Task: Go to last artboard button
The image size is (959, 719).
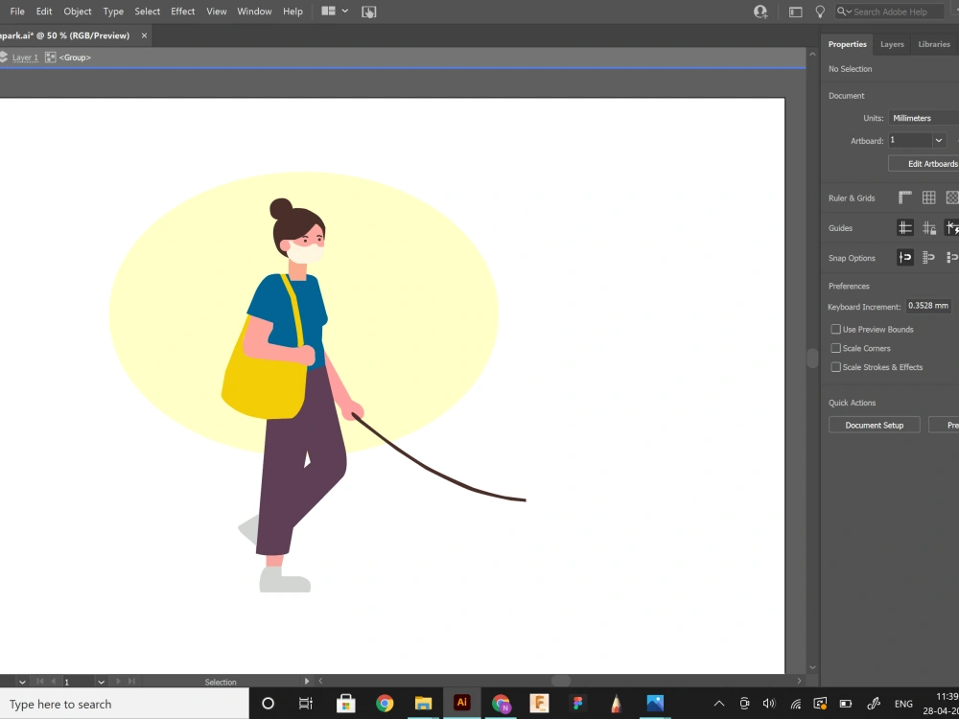Action: click(x=131, y=681)
